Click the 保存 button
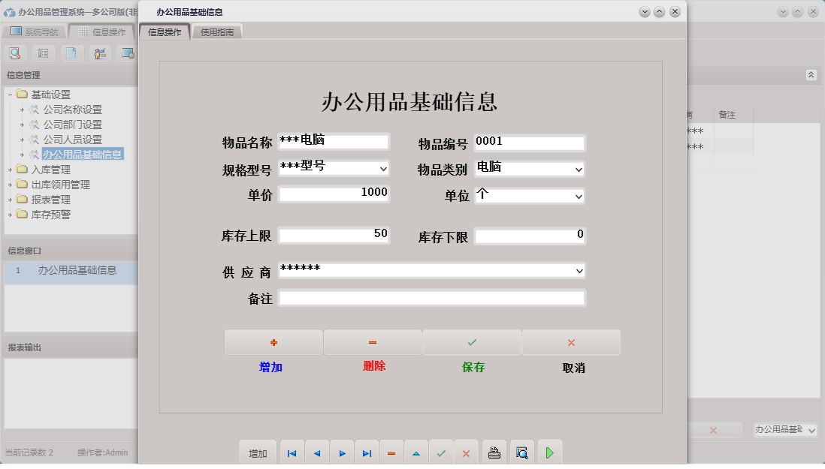Viewport: 825px width, 469px height. [x=472, y=342]
